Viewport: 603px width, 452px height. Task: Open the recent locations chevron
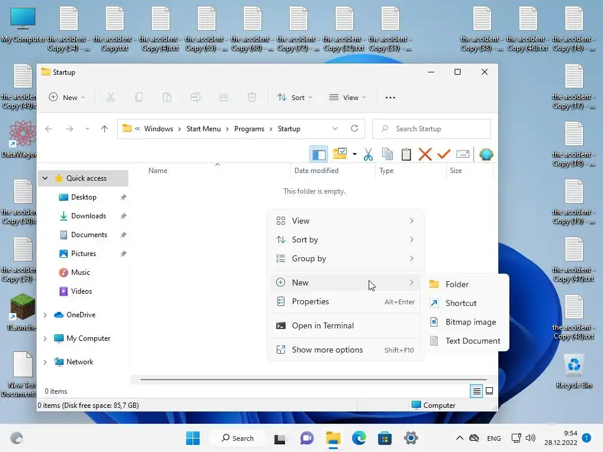(x=87, y=129)
